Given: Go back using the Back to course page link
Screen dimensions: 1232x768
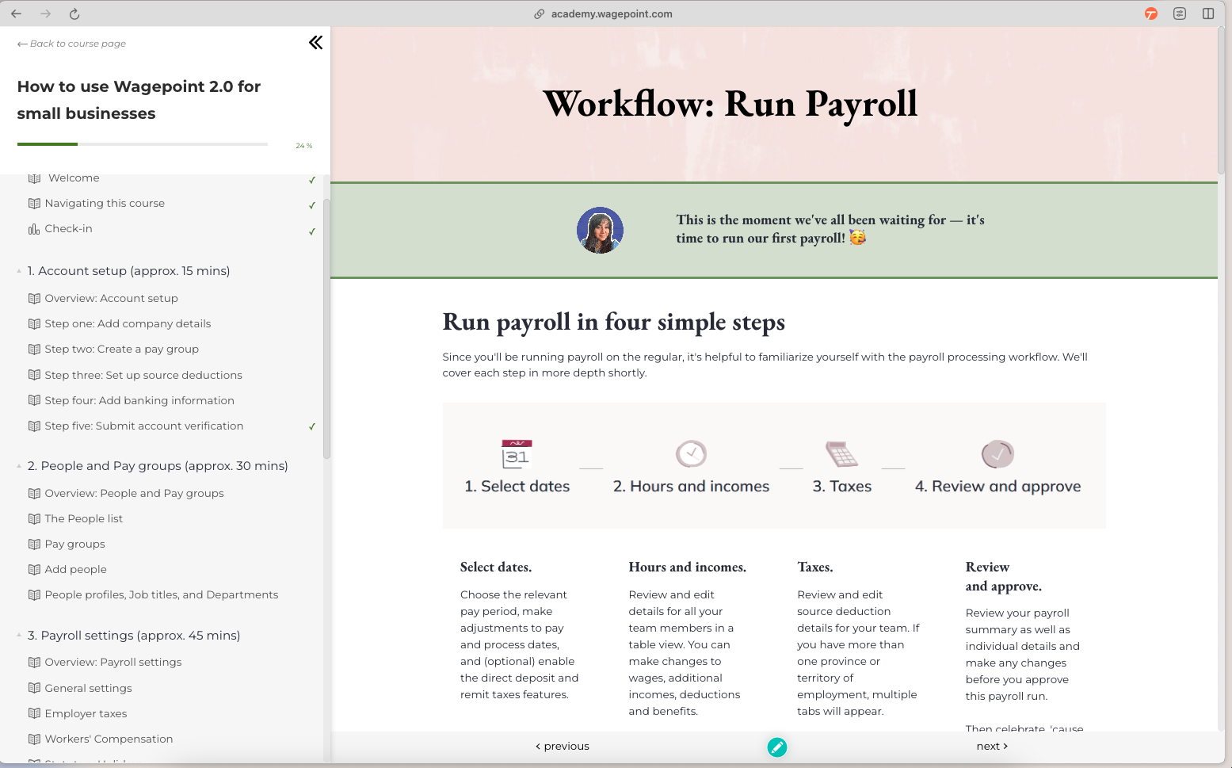Looking at the screenshot, I should [x=71, y=44].
